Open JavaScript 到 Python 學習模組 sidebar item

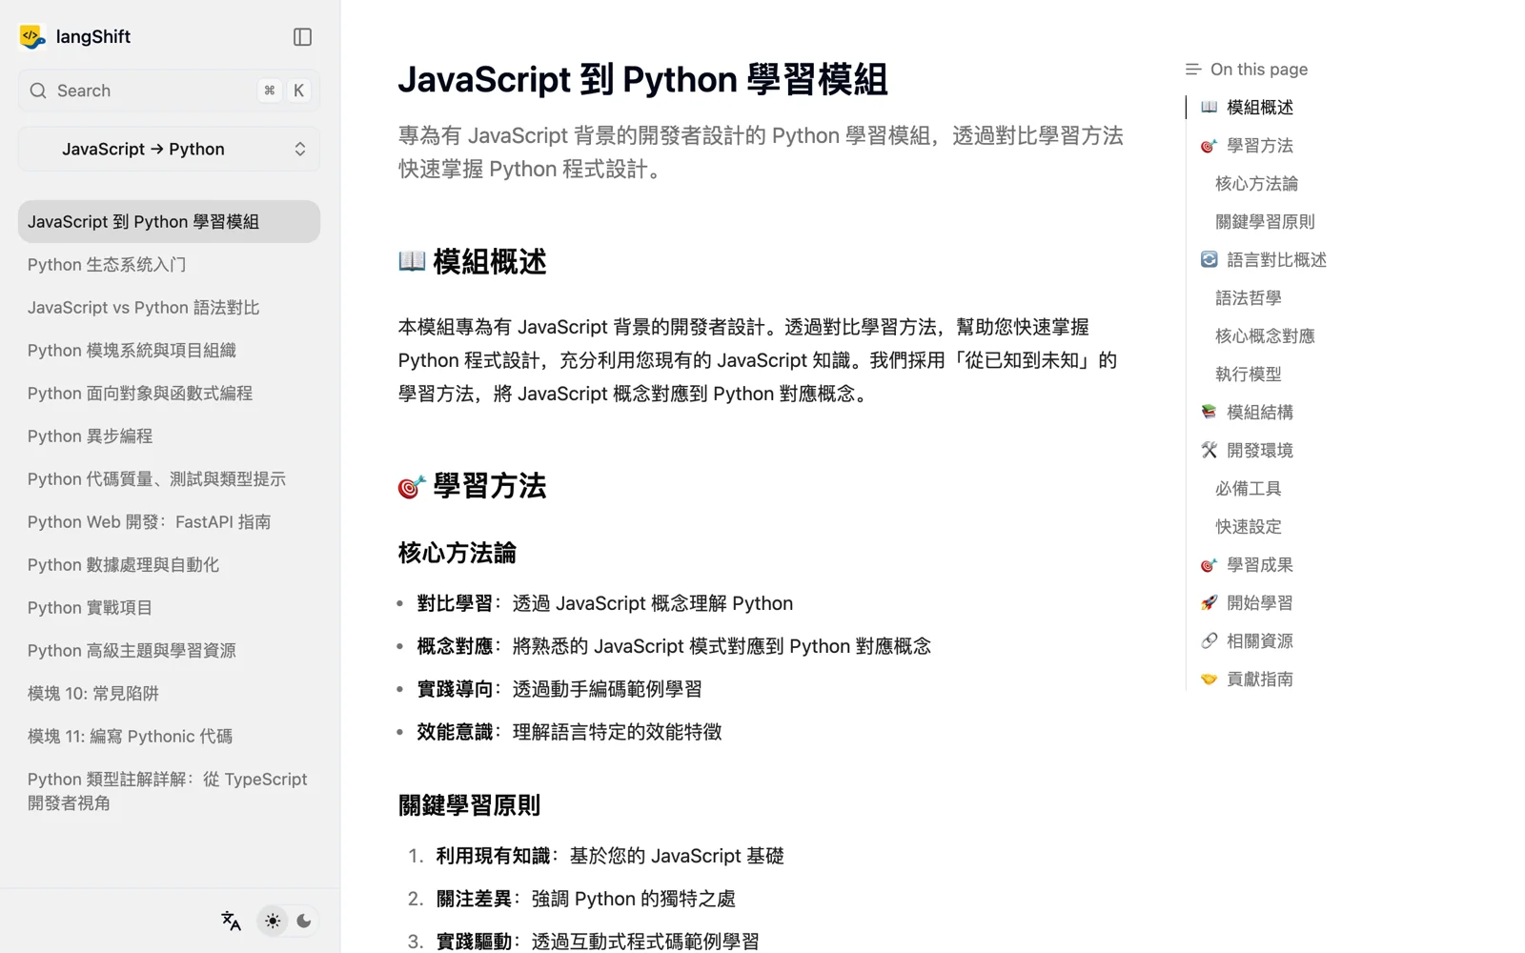click(169, 221)
